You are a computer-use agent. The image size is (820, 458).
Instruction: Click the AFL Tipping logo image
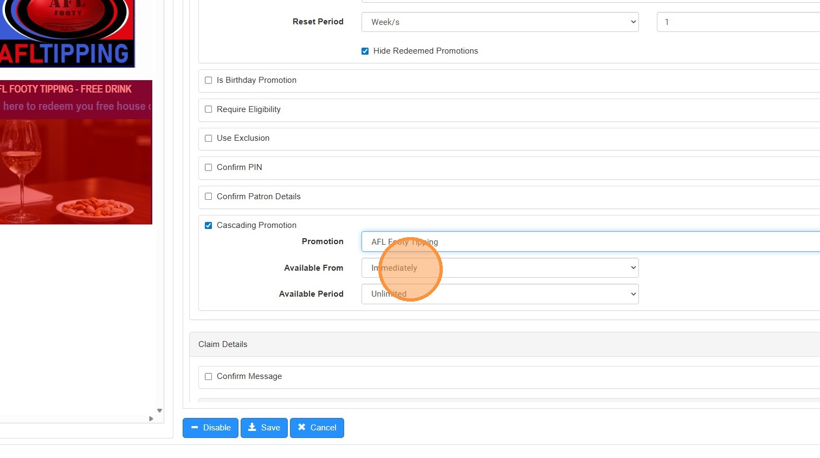[x=67, y=32]
